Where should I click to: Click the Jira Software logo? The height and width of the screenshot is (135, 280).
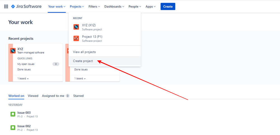click(x=26, y=7)
